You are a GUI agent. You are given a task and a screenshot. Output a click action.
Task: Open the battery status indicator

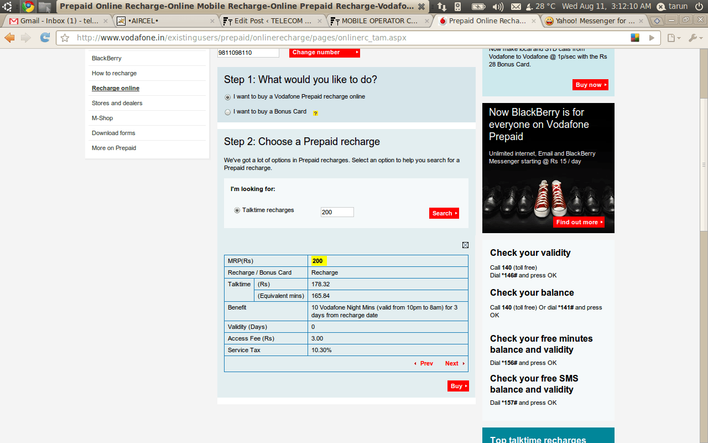[x=479, y=7]
